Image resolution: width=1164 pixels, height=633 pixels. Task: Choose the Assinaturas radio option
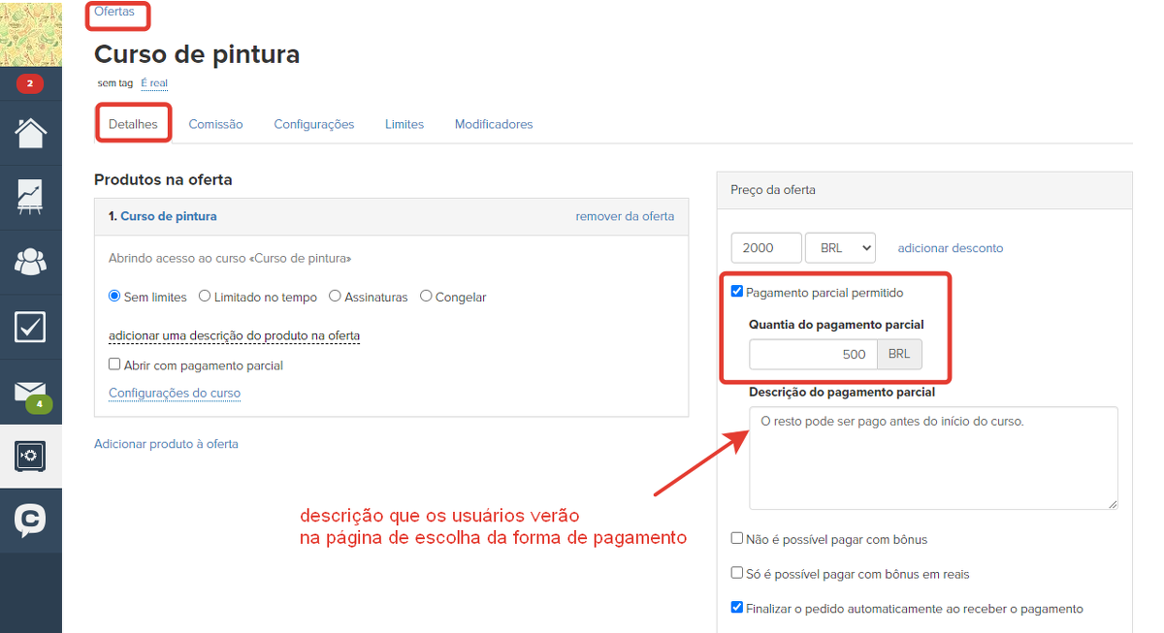[336, 297]
